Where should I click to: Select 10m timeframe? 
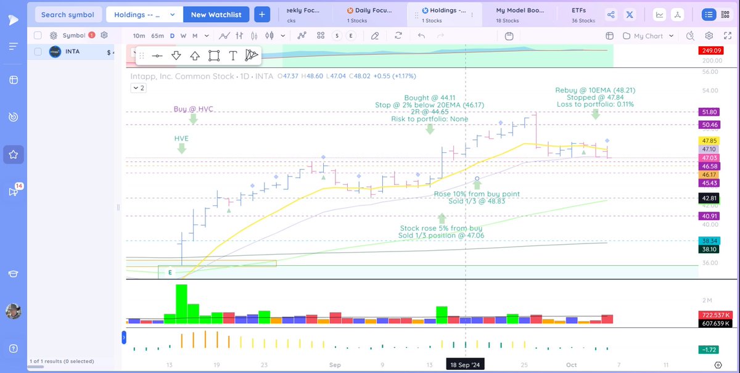pos(139,36)
